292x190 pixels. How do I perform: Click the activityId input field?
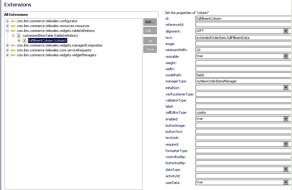243,176
